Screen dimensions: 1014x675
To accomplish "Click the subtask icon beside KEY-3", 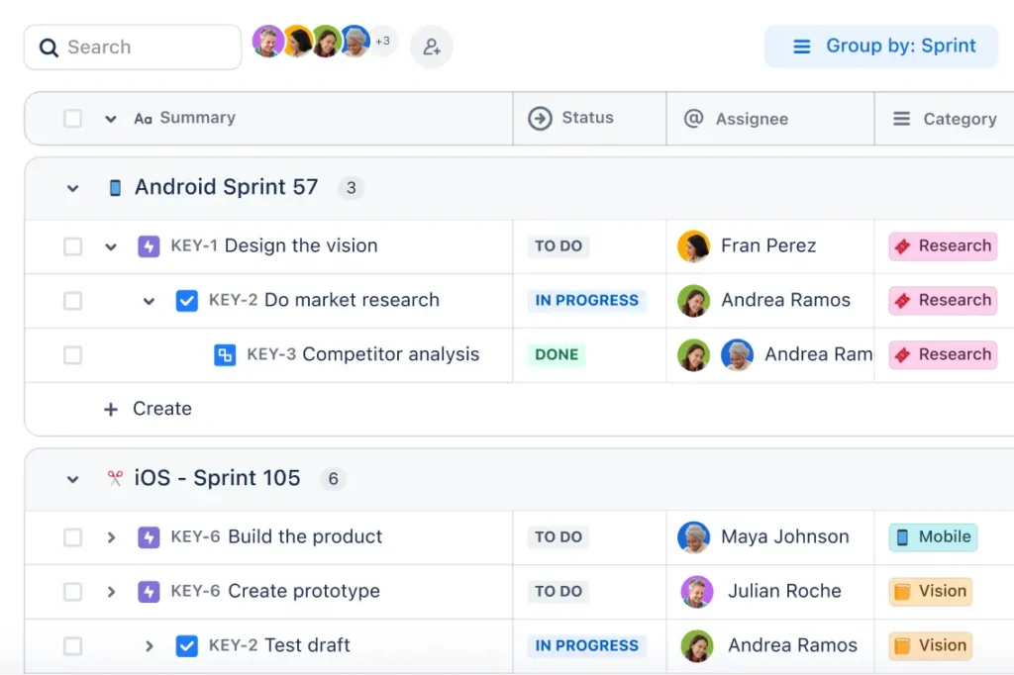I will [224, 354].
